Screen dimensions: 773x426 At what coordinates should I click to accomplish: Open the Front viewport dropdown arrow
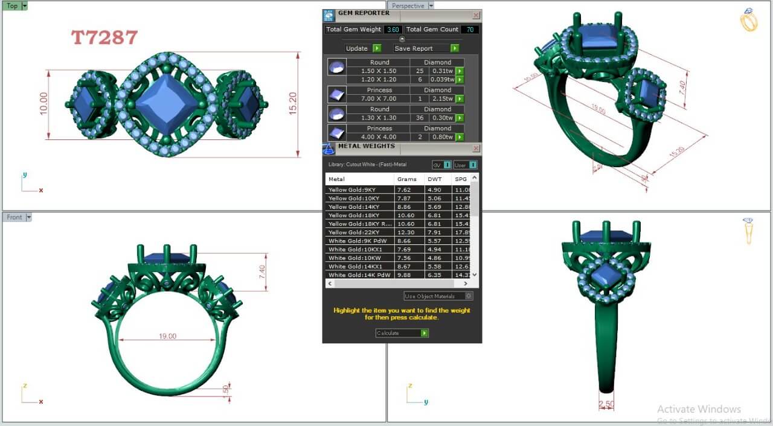(x=28, y=217)
